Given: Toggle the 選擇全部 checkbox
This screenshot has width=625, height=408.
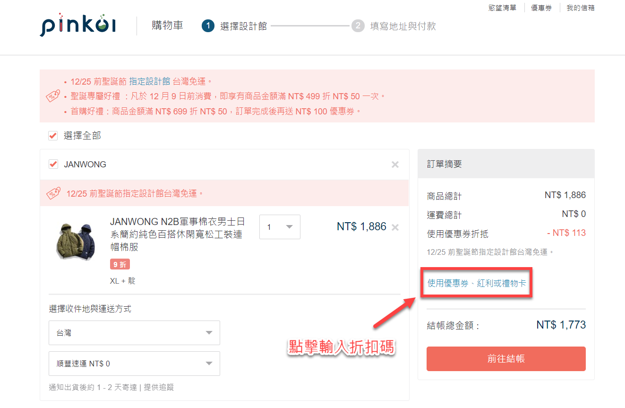Looking at the screenshot, I should [53, 136].
